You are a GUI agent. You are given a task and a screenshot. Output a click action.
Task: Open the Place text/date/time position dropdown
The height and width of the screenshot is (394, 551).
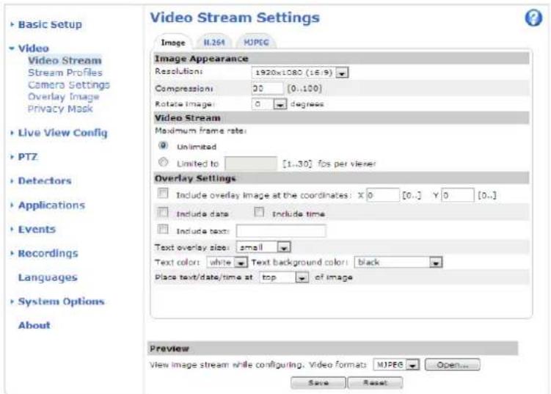point(284,277)
